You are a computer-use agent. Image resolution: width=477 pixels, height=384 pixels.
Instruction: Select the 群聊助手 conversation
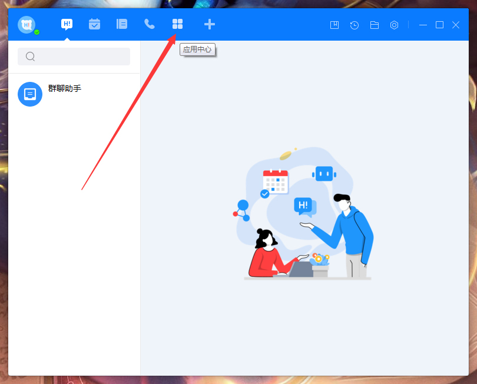(74, 94)
